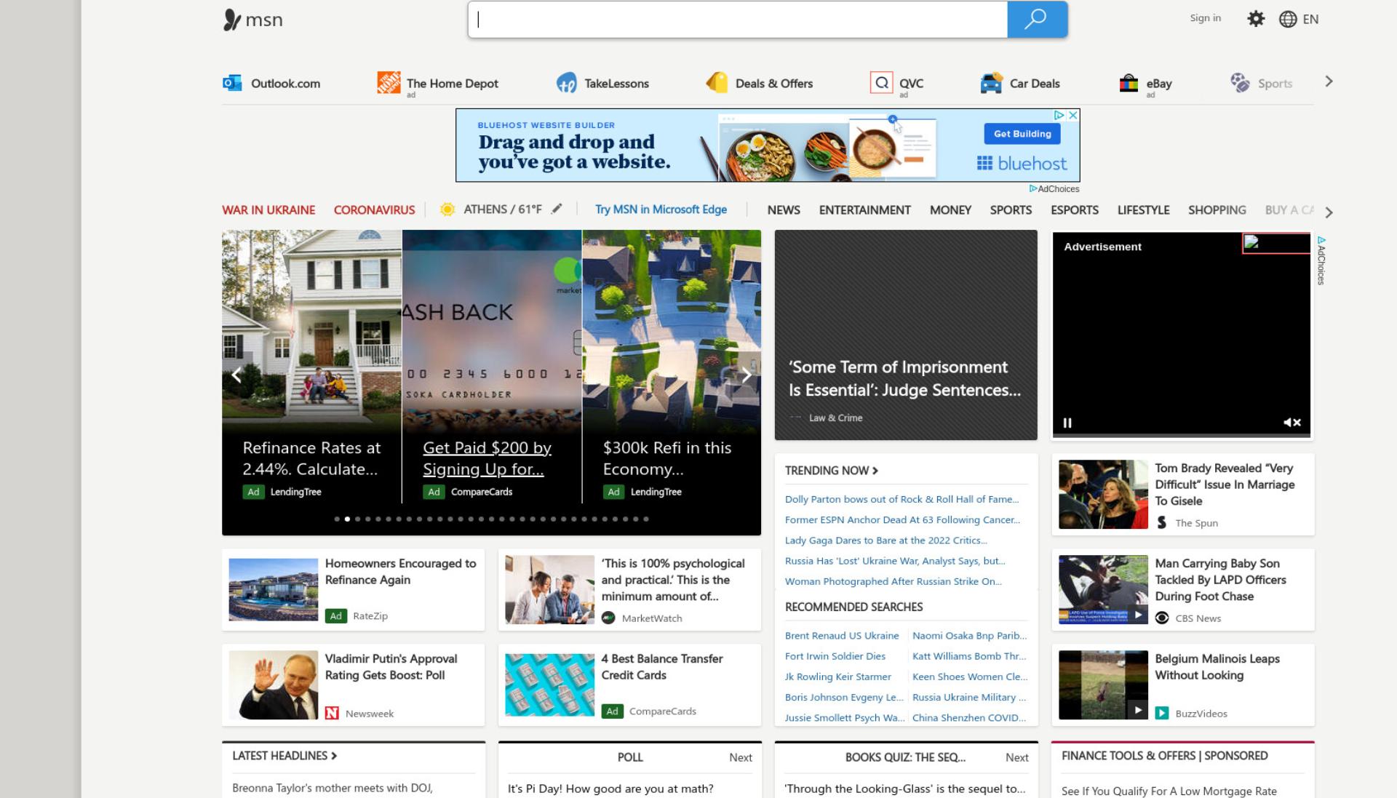Open 4 Best Balance Transfer cards story

(x=629, y=685)
